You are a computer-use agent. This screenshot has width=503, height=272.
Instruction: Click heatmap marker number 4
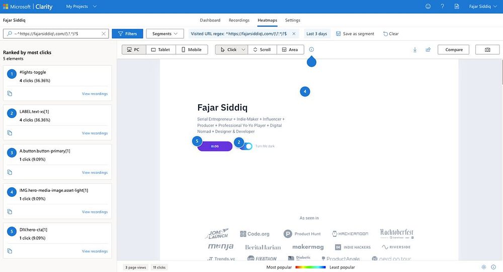click(x=305, y=91)
